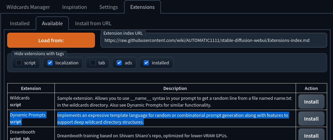Viewport: 333px width, 140px height.
Task: Click the Dynamic Prompts extension name
Action: (x=28, y=115)
